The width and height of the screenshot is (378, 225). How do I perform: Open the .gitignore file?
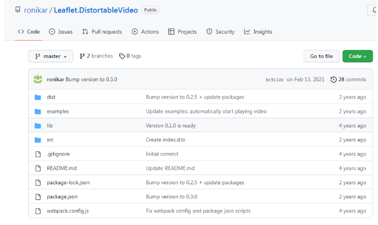pyautogui.click(x=58, y=154)
